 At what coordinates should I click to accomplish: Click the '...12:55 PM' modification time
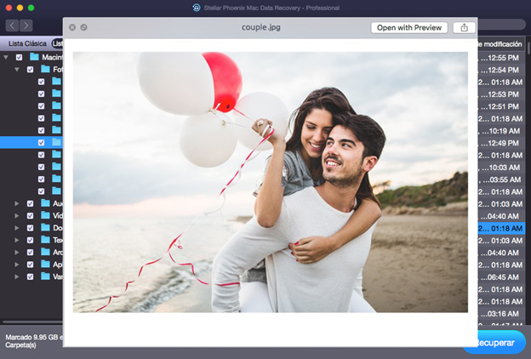point(500,58)
